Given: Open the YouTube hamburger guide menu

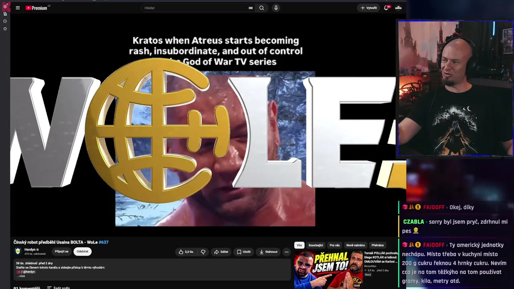Looking at the screenshot, I should (x=18, y=8).
